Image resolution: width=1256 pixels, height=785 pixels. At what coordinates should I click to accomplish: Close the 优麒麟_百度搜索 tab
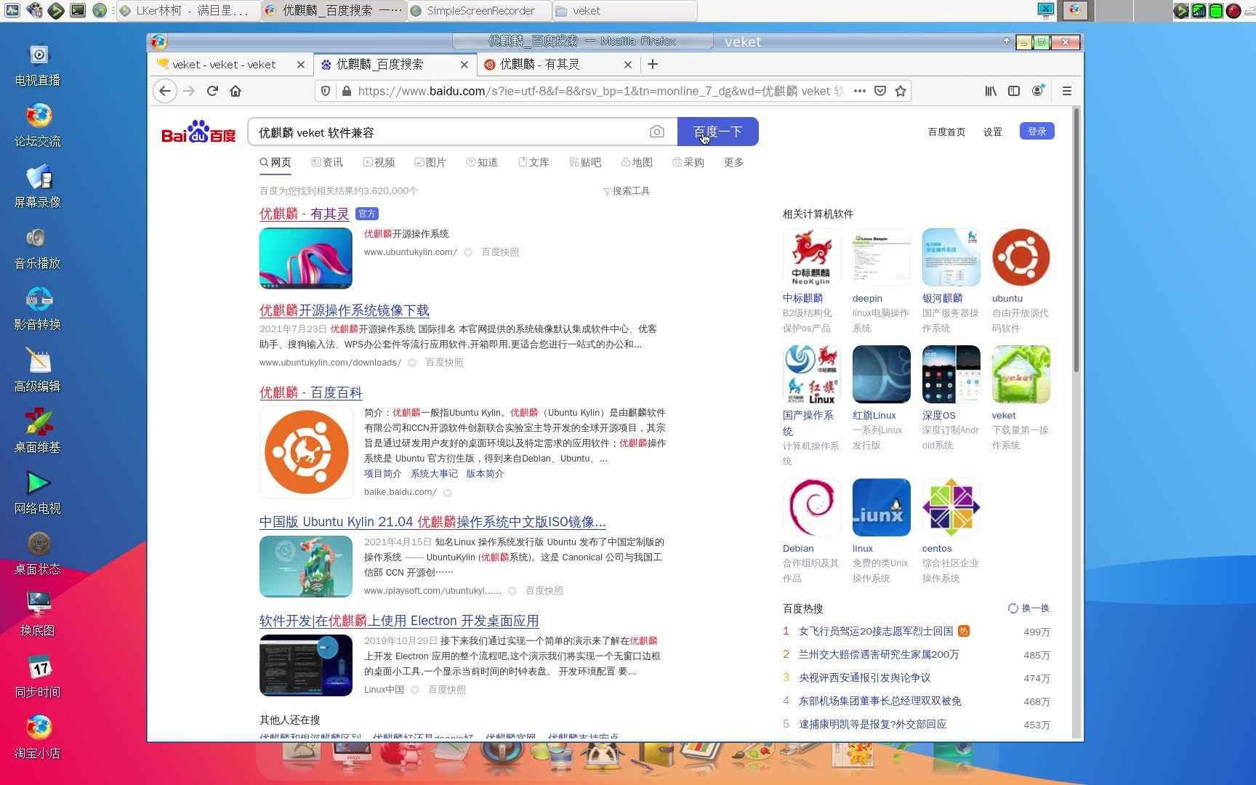tap(464, 65)
